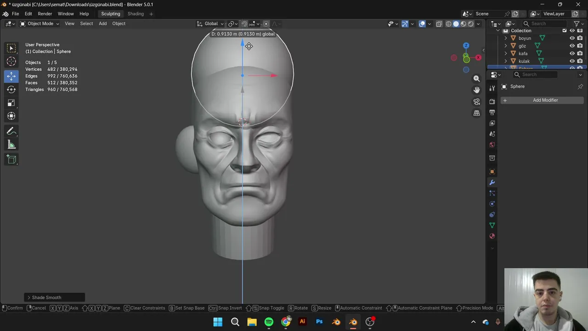The width and height of the screenshot is (588, 331).
Task: Open the Render properties tab
Action: [492, 101]
